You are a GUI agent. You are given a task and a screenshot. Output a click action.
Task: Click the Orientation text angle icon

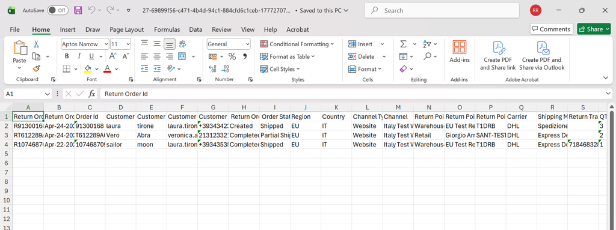click(170, 69)
